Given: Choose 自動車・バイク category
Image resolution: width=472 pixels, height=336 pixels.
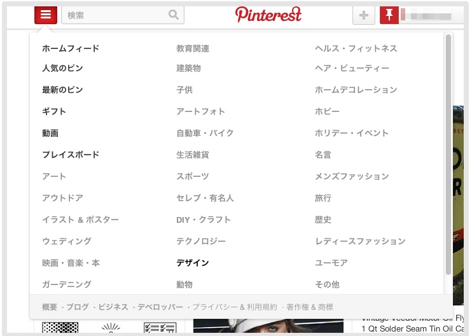Looking at the screenshot, I should [205, 133].
